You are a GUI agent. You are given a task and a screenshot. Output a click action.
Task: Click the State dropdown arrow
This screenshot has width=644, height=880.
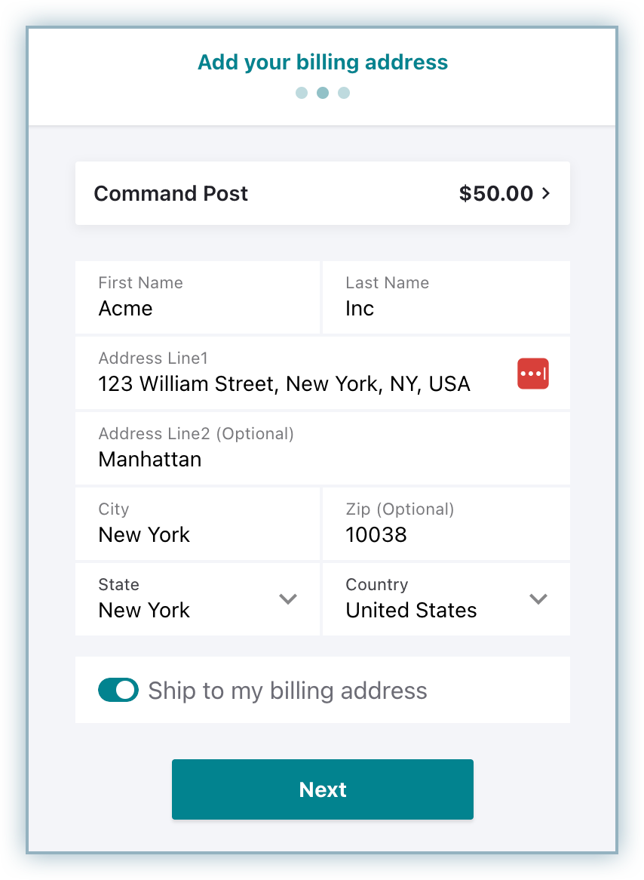click(x=288, y=599)
